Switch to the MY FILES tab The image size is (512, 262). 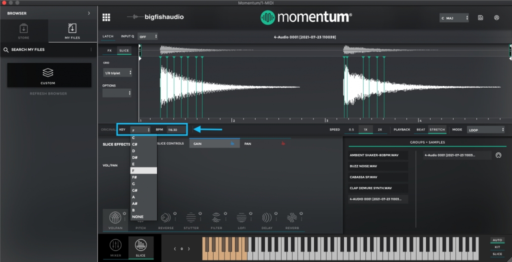[72, 31]
